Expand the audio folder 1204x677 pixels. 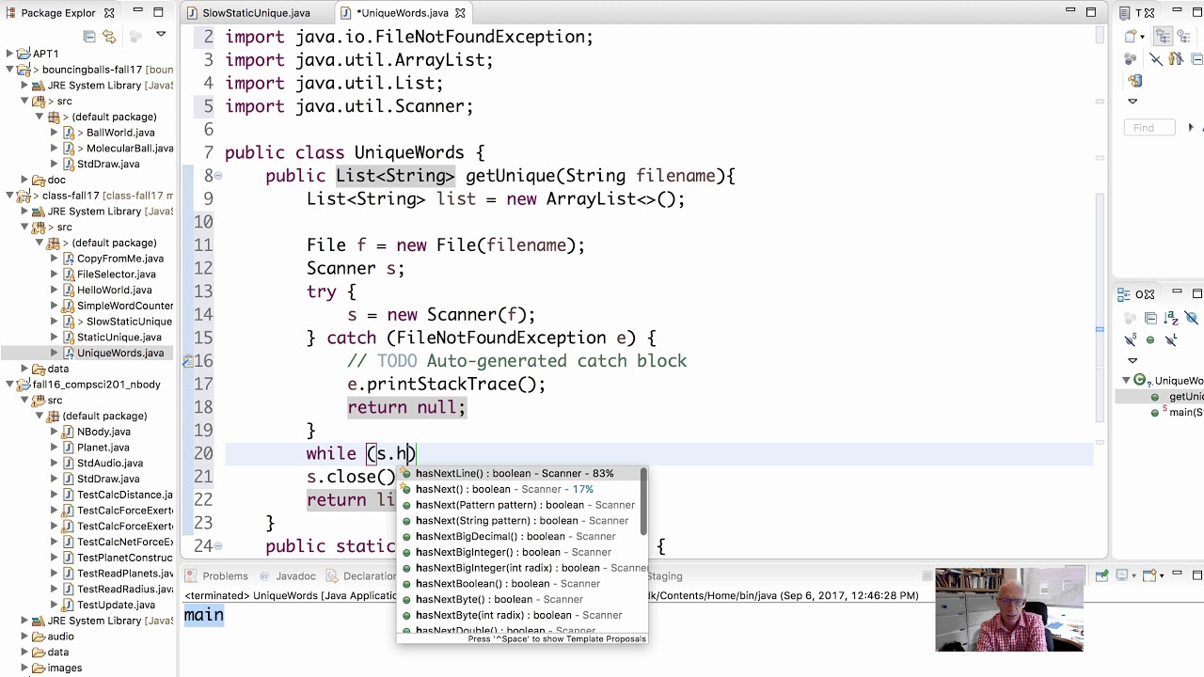pyautogui.click(x=25, y=637)
